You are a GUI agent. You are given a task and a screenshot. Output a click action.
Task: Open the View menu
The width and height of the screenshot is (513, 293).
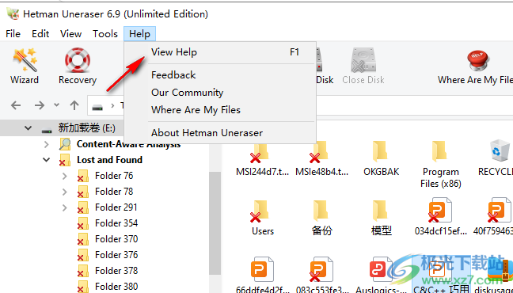pyautogui.click(x=70, y=34)
